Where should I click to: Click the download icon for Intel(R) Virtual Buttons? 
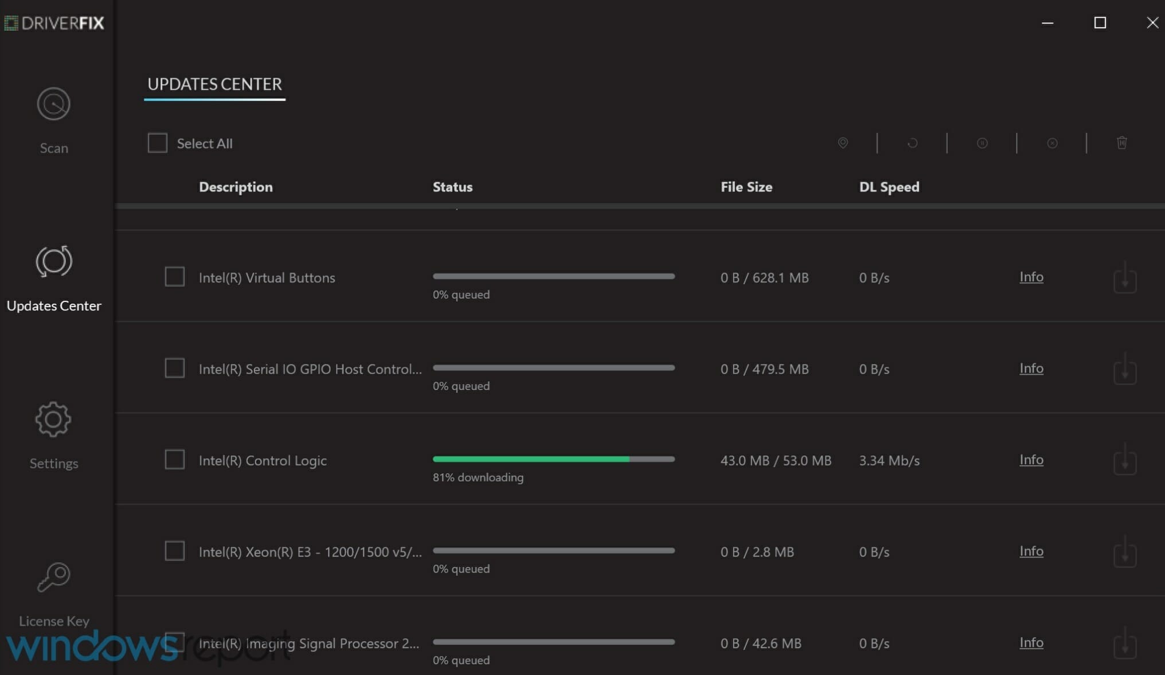coord(1124,278)
